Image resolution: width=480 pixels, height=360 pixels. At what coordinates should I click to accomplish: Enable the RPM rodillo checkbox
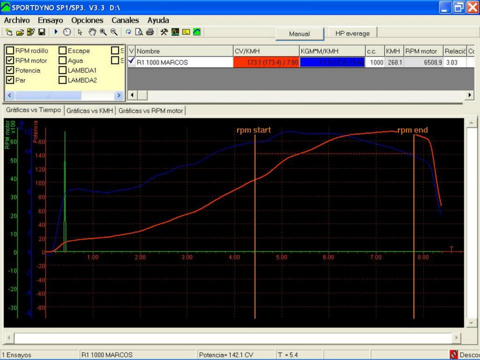[x=10, y=51]
